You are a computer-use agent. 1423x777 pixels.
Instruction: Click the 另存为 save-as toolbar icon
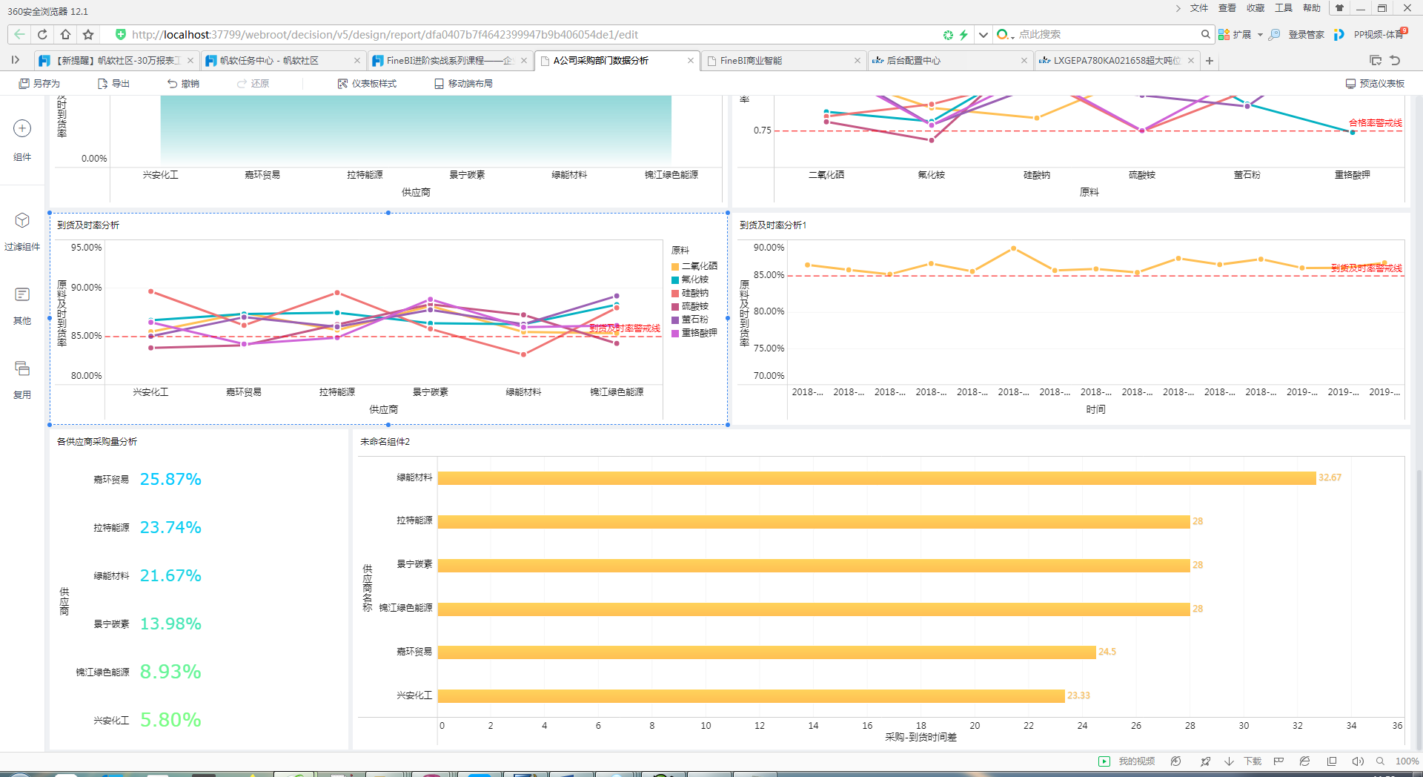pyautogui.click(x=24, y=84)
